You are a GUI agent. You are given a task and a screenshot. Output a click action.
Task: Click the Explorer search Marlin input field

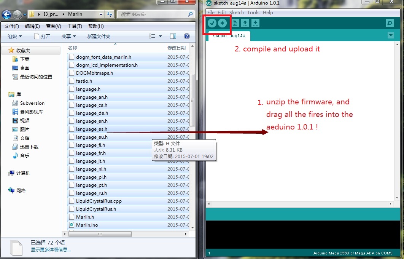[152, 14]
